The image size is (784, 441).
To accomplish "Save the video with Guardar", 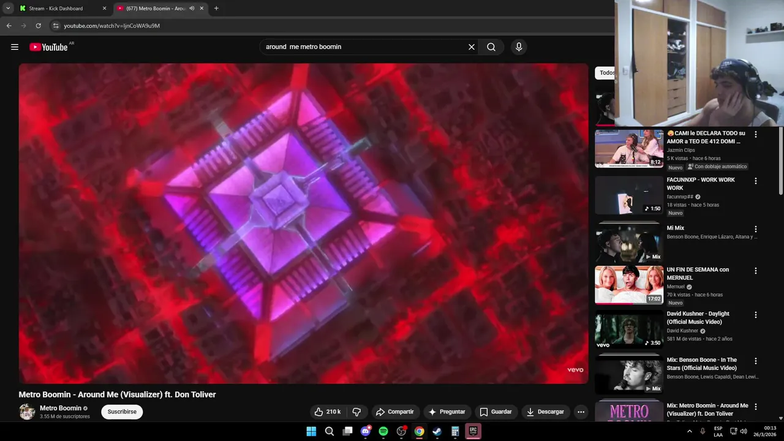I will pos(496,412).
